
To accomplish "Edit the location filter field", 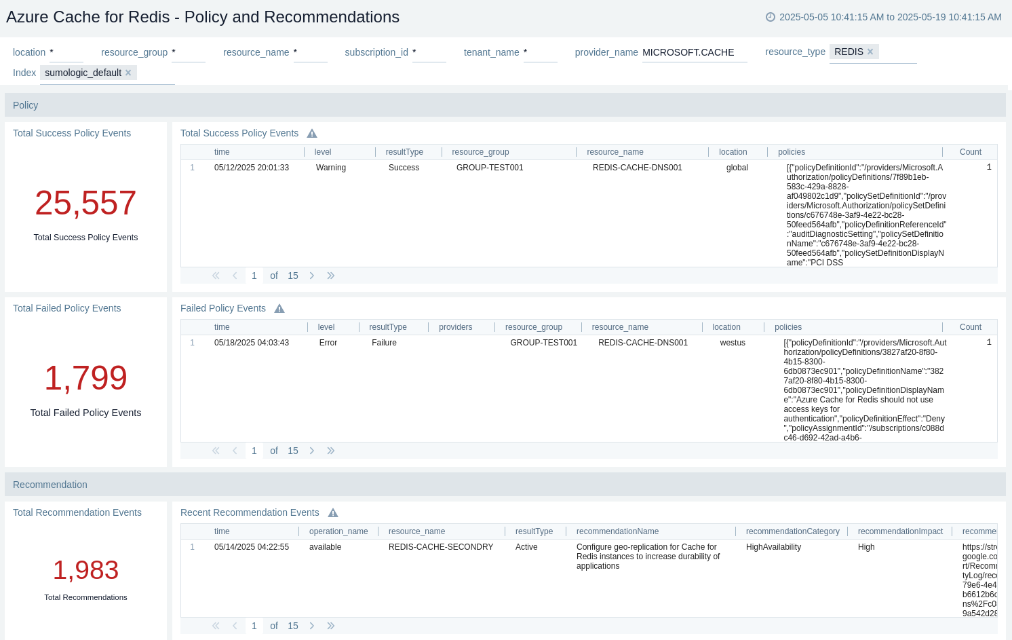I will [x=66, y=52].
